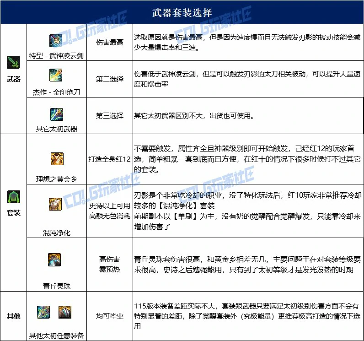Click the first weapon icon above 其他太初任意装备
The height and width of the screenshot is (341, 364).
coord(43,312)
